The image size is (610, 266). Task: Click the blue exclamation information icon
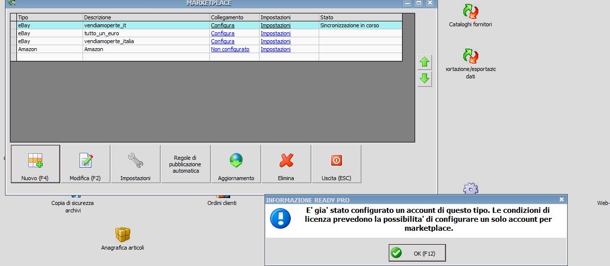pos(280,218)
